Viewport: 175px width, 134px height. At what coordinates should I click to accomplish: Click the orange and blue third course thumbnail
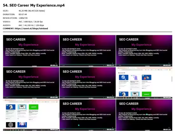[147, 77]
